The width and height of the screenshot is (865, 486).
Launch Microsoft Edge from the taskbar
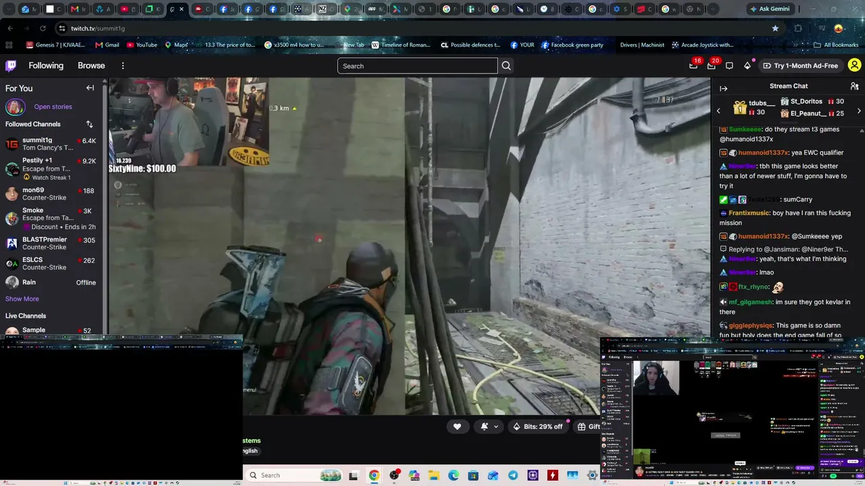(x=453, y=475)
